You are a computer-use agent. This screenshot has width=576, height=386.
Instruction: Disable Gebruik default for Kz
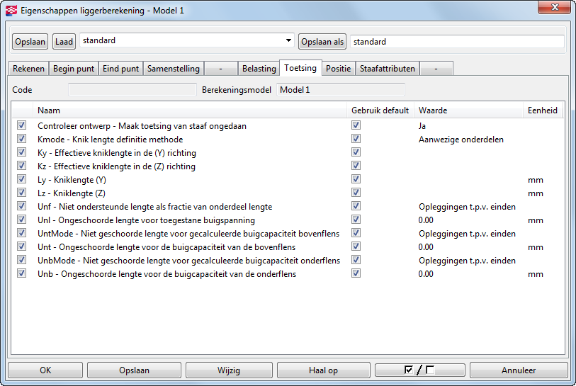[356, 166]
